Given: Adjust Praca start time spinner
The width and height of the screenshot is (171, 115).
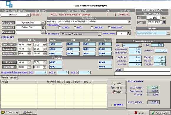Looking at the screenshot, I should [29, 62].
